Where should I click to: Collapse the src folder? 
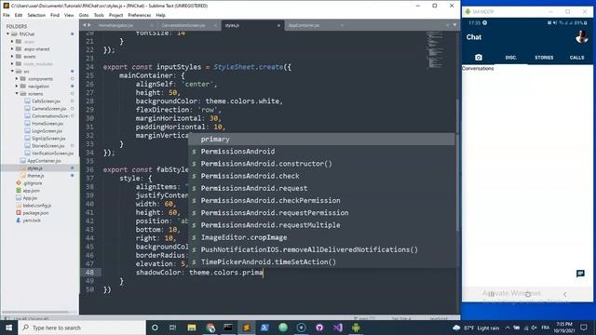[12, 71]
